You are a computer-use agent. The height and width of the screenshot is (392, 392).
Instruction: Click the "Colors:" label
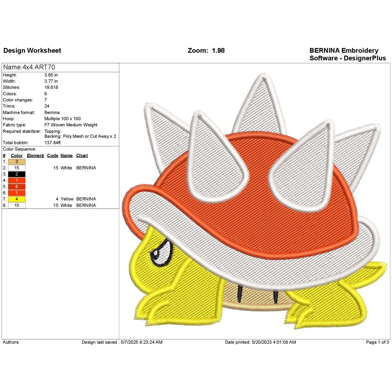(x=10, y=94)
